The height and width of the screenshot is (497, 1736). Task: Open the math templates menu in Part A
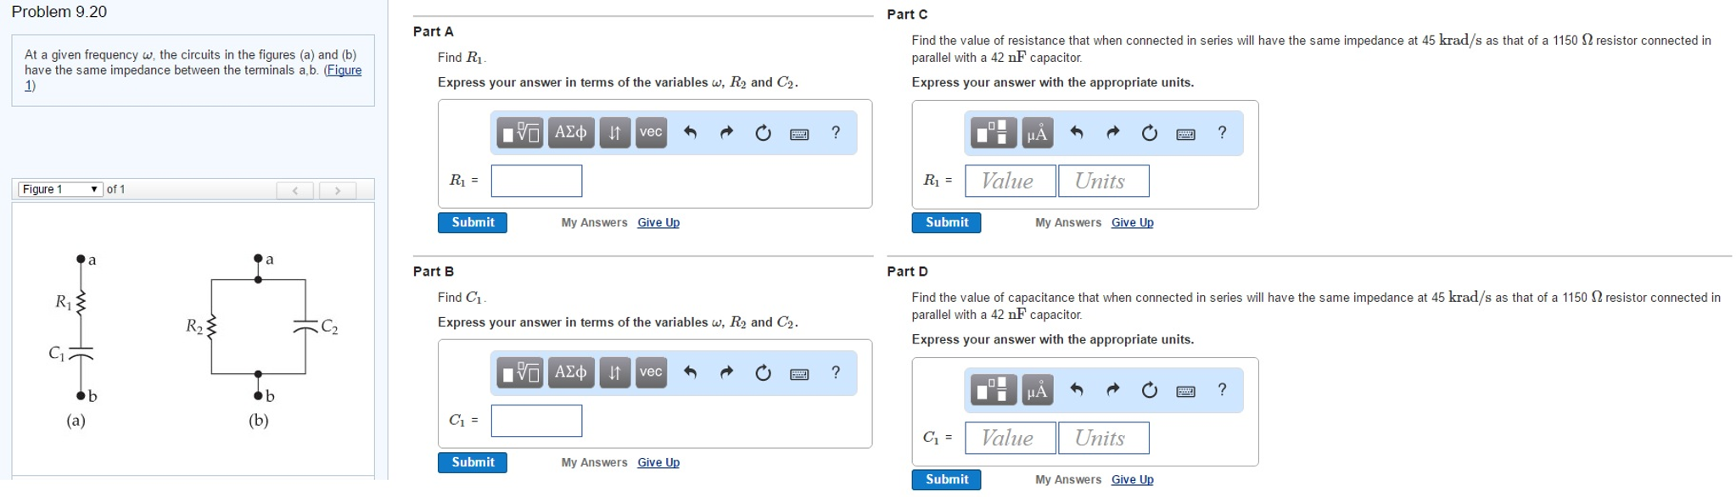(519, 132)
